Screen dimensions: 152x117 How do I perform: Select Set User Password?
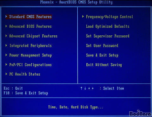(102, 46)
